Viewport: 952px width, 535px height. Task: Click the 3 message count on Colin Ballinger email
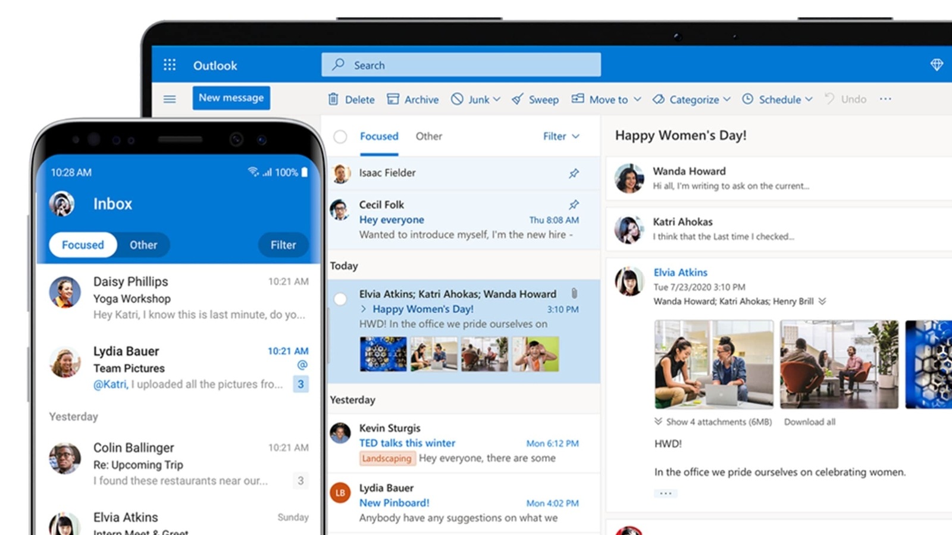click(300, 480)
